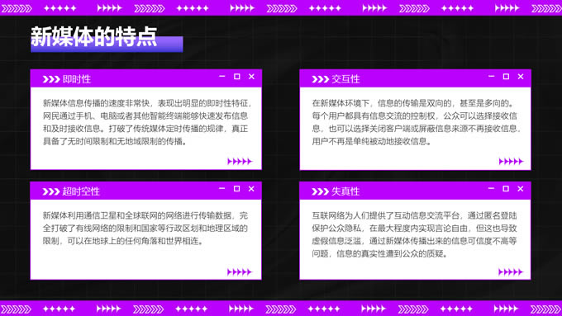The height and width of the screenshot is (316, 562).
Task: Click the arrow row at bottom of 即时性 card
Action: click(x=240, y=162)
